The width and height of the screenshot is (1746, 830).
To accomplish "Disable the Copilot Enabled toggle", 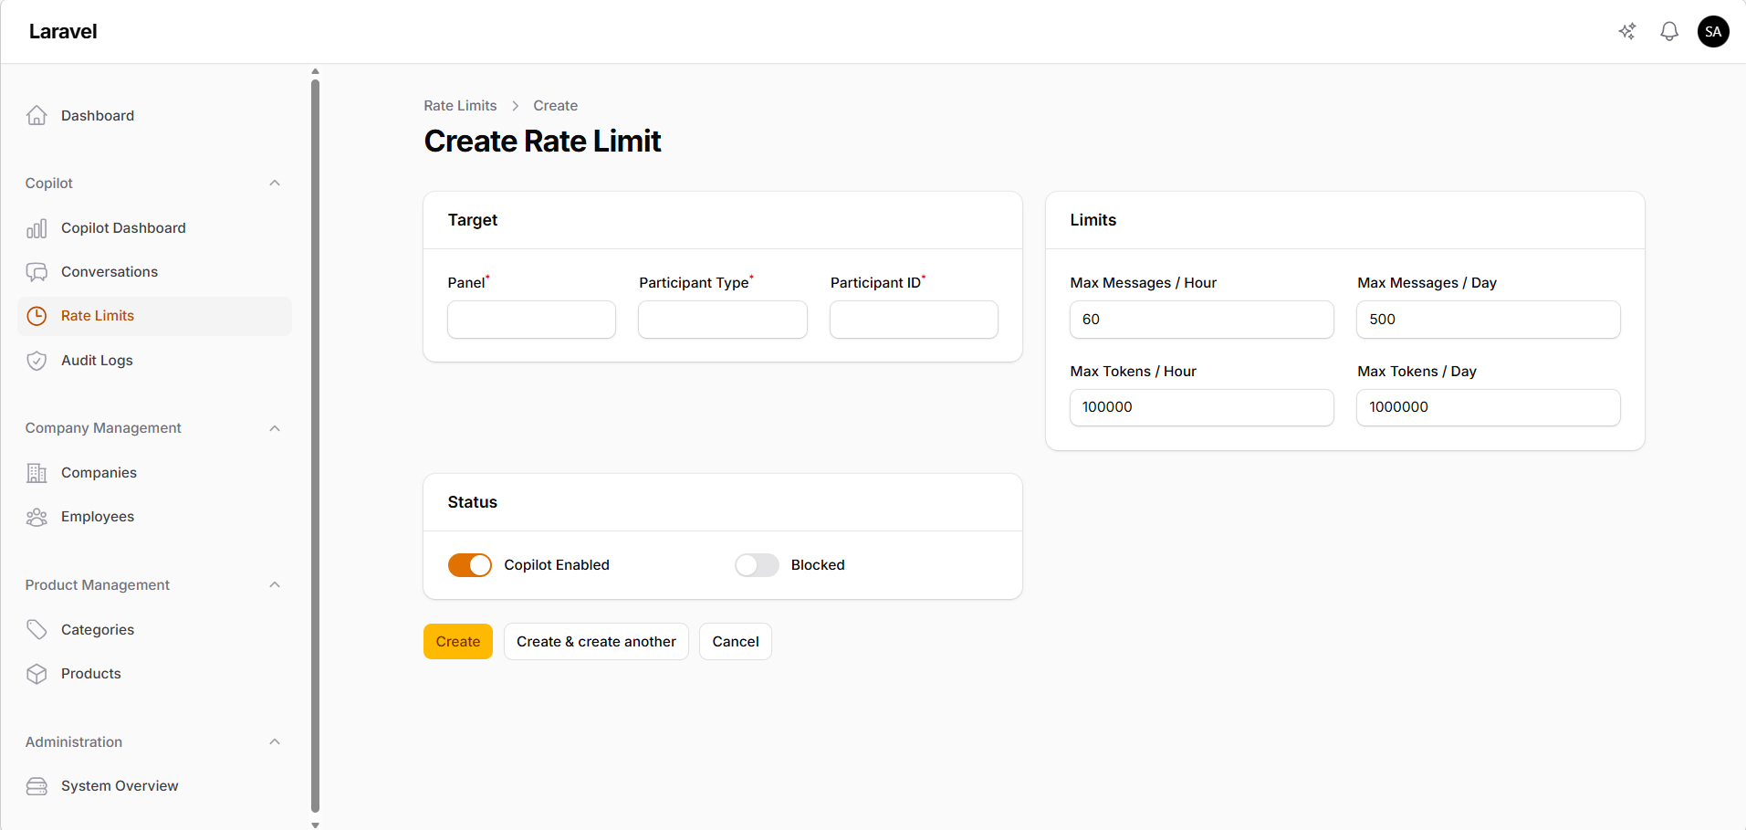I will pyautogui.click(x=469, y=564).
